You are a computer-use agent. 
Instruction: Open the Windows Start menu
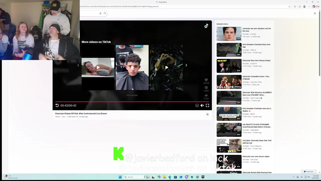pyautogui.click(x=120, y=177)
